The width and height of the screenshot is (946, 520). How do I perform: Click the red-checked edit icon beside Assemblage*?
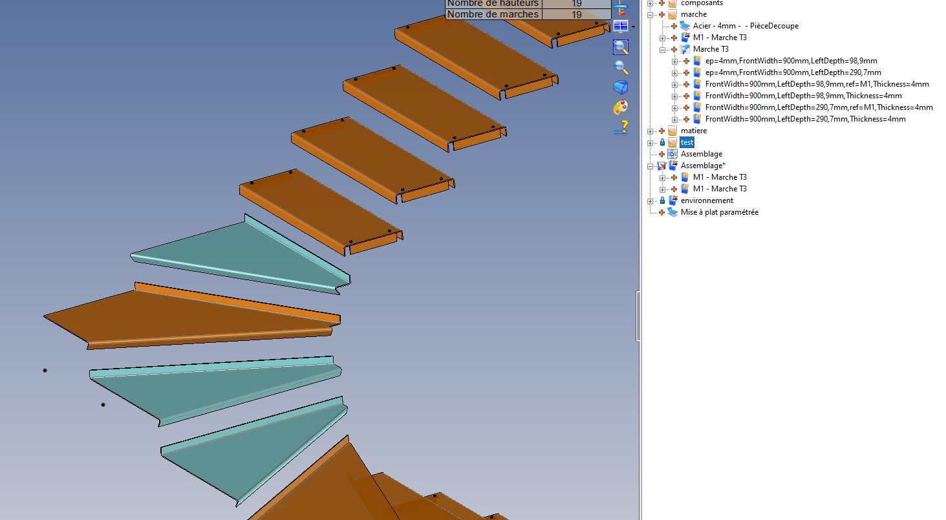tap(661, 166)
